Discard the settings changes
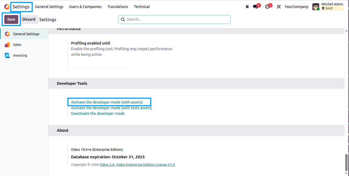 pos(29,19)
